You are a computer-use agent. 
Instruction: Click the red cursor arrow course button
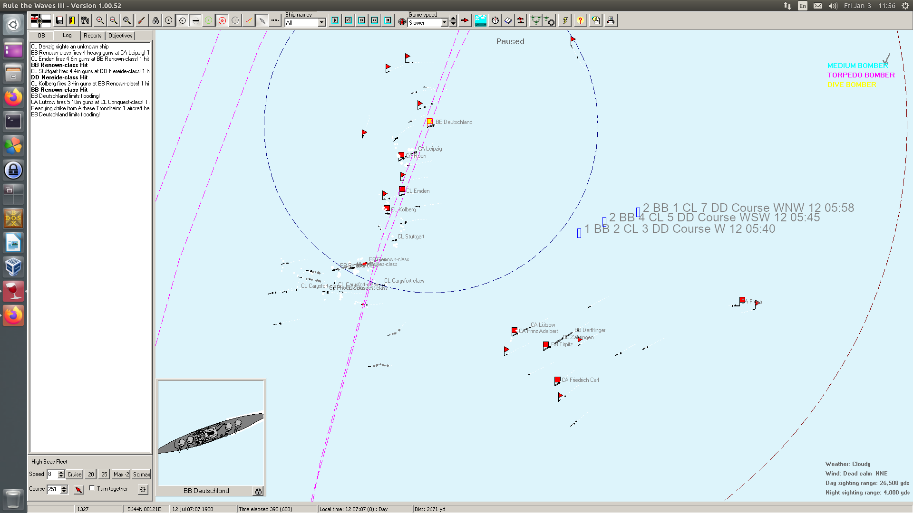tap(79, 489)
